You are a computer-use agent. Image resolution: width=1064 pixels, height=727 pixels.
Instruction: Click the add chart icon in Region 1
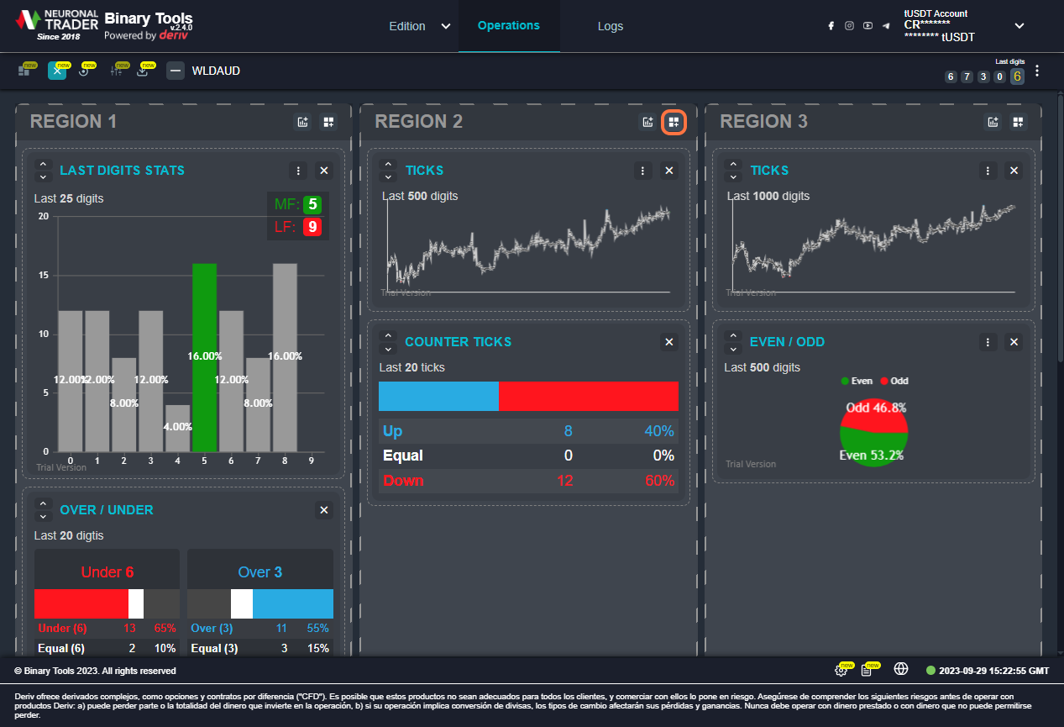pyautogui.click(x=303, y=122)
